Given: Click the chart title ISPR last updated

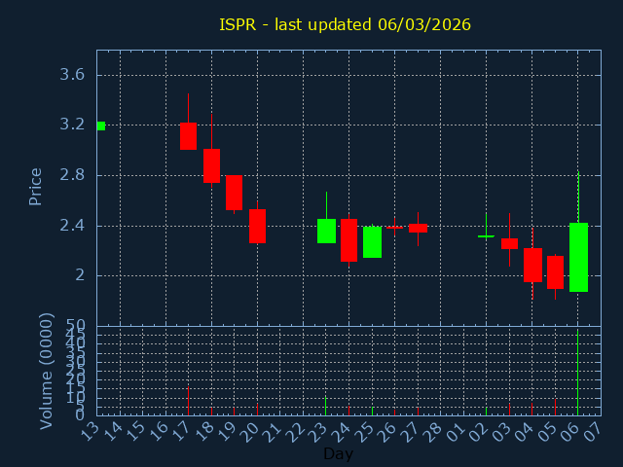Looking at the screenshot, I should pyautogui.click(x=345, y=24).
